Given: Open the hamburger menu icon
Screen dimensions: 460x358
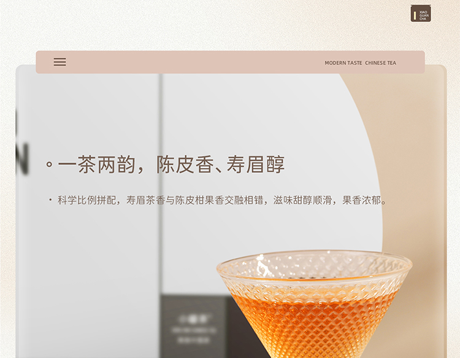Looking at the screenshot, I should tap(59, 62).
